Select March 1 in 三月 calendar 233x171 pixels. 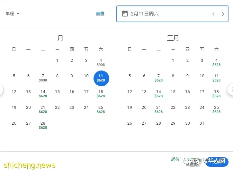pyautogui.click(x=173, y=61)
